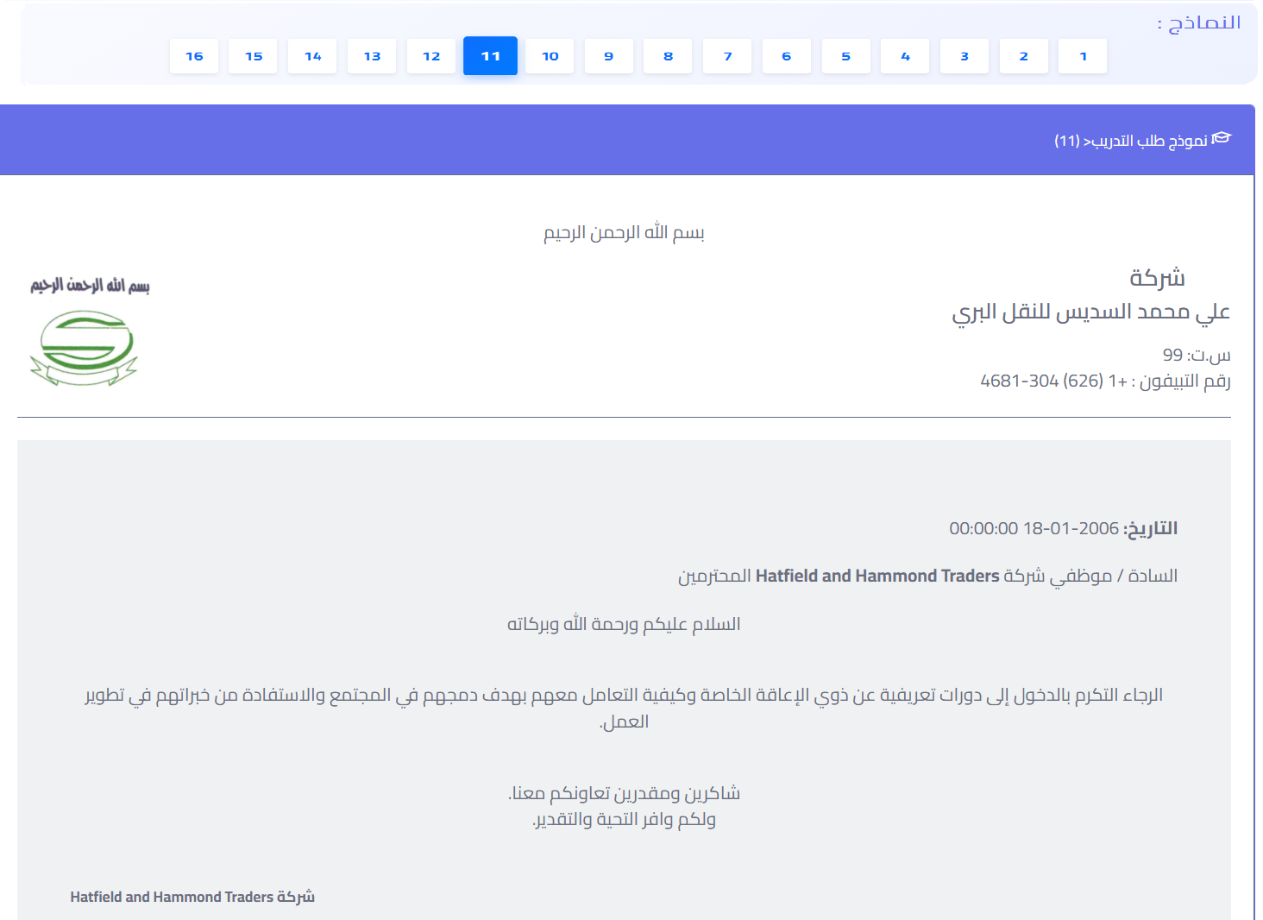Select form page 2

pos(1023,56)
